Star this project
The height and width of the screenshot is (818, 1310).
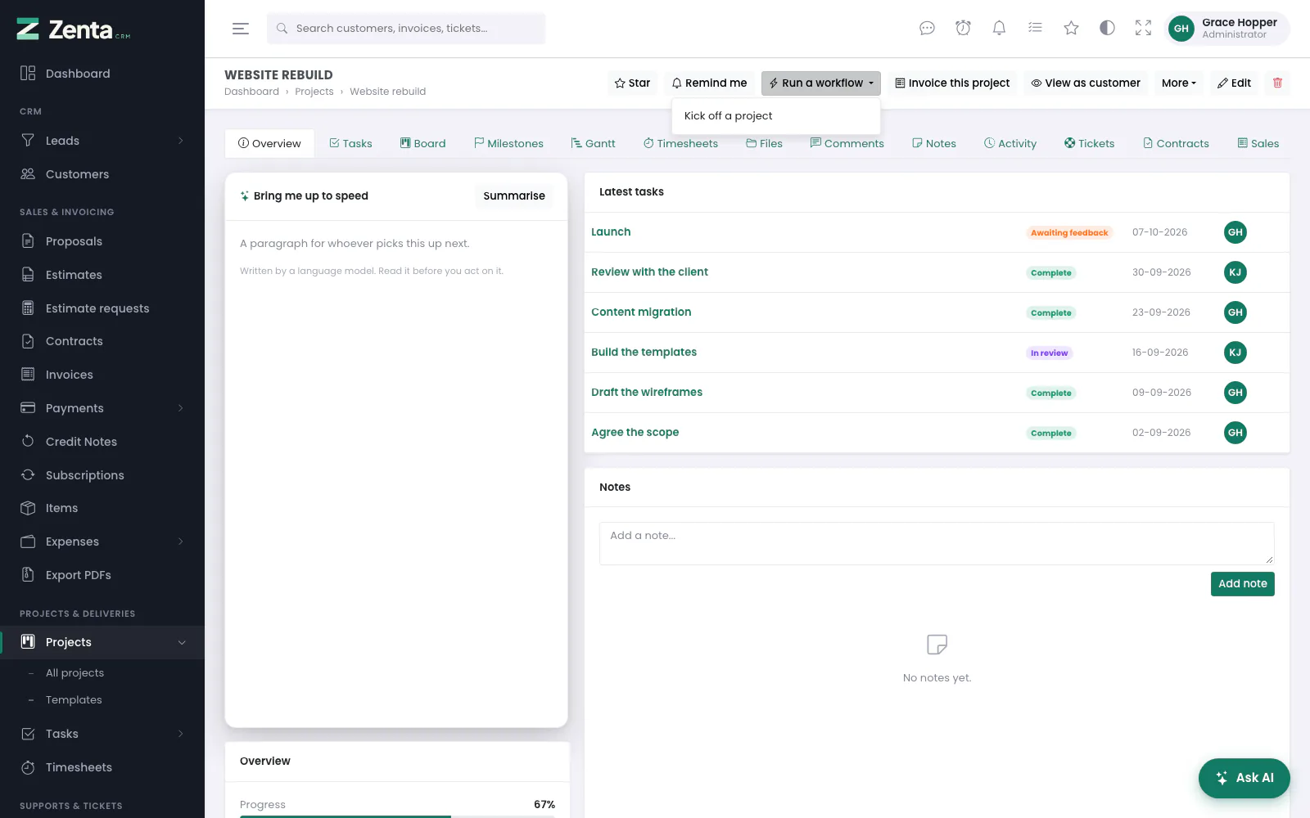[632, 83]
